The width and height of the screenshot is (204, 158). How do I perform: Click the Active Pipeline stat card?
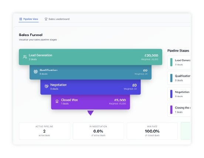44,131
